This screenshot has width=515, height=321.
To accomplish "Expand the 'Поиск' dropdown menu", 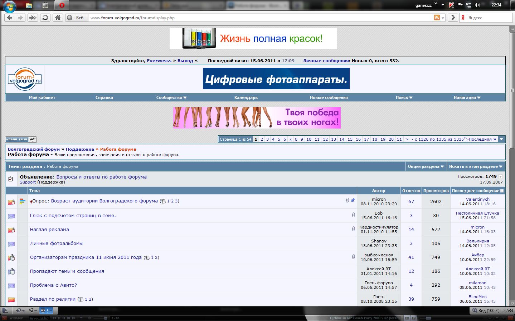I will point(404,97).
